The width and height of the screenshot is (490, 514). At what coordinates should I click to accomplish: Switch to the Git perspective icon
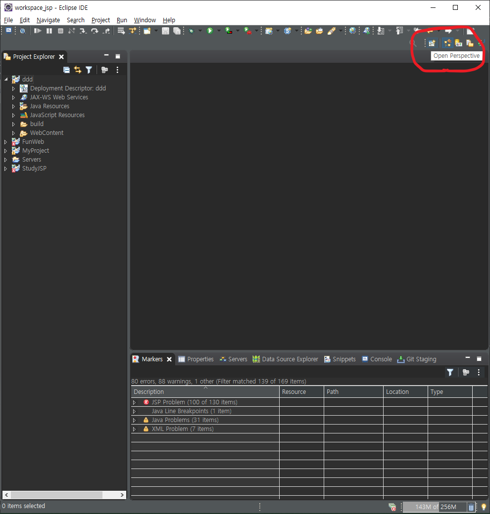pyautogui.click(x=459, y=43)
